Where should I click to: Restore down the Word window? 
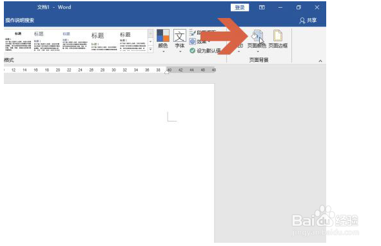[x=298, y=8]
